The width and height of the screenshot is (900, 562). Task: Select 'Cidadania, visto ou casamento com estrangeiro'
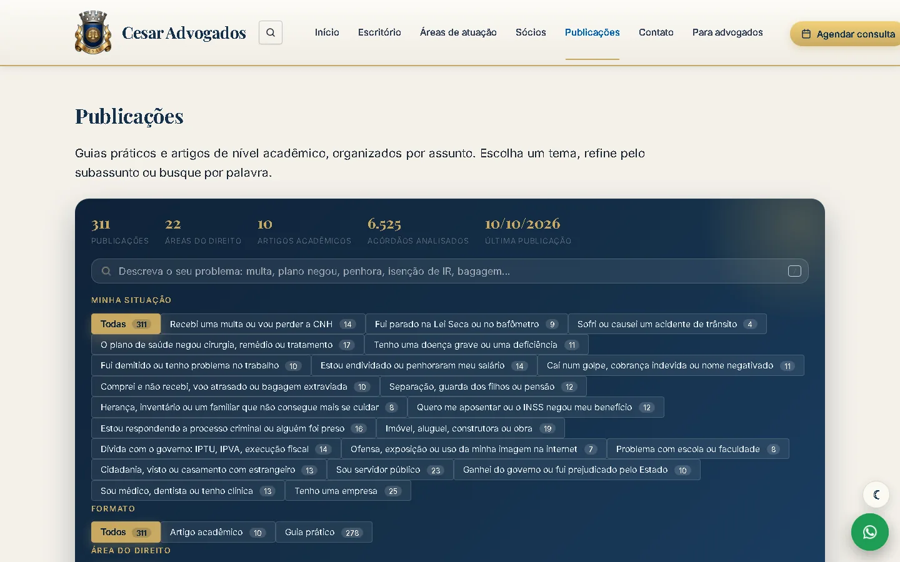coord(209,470)
